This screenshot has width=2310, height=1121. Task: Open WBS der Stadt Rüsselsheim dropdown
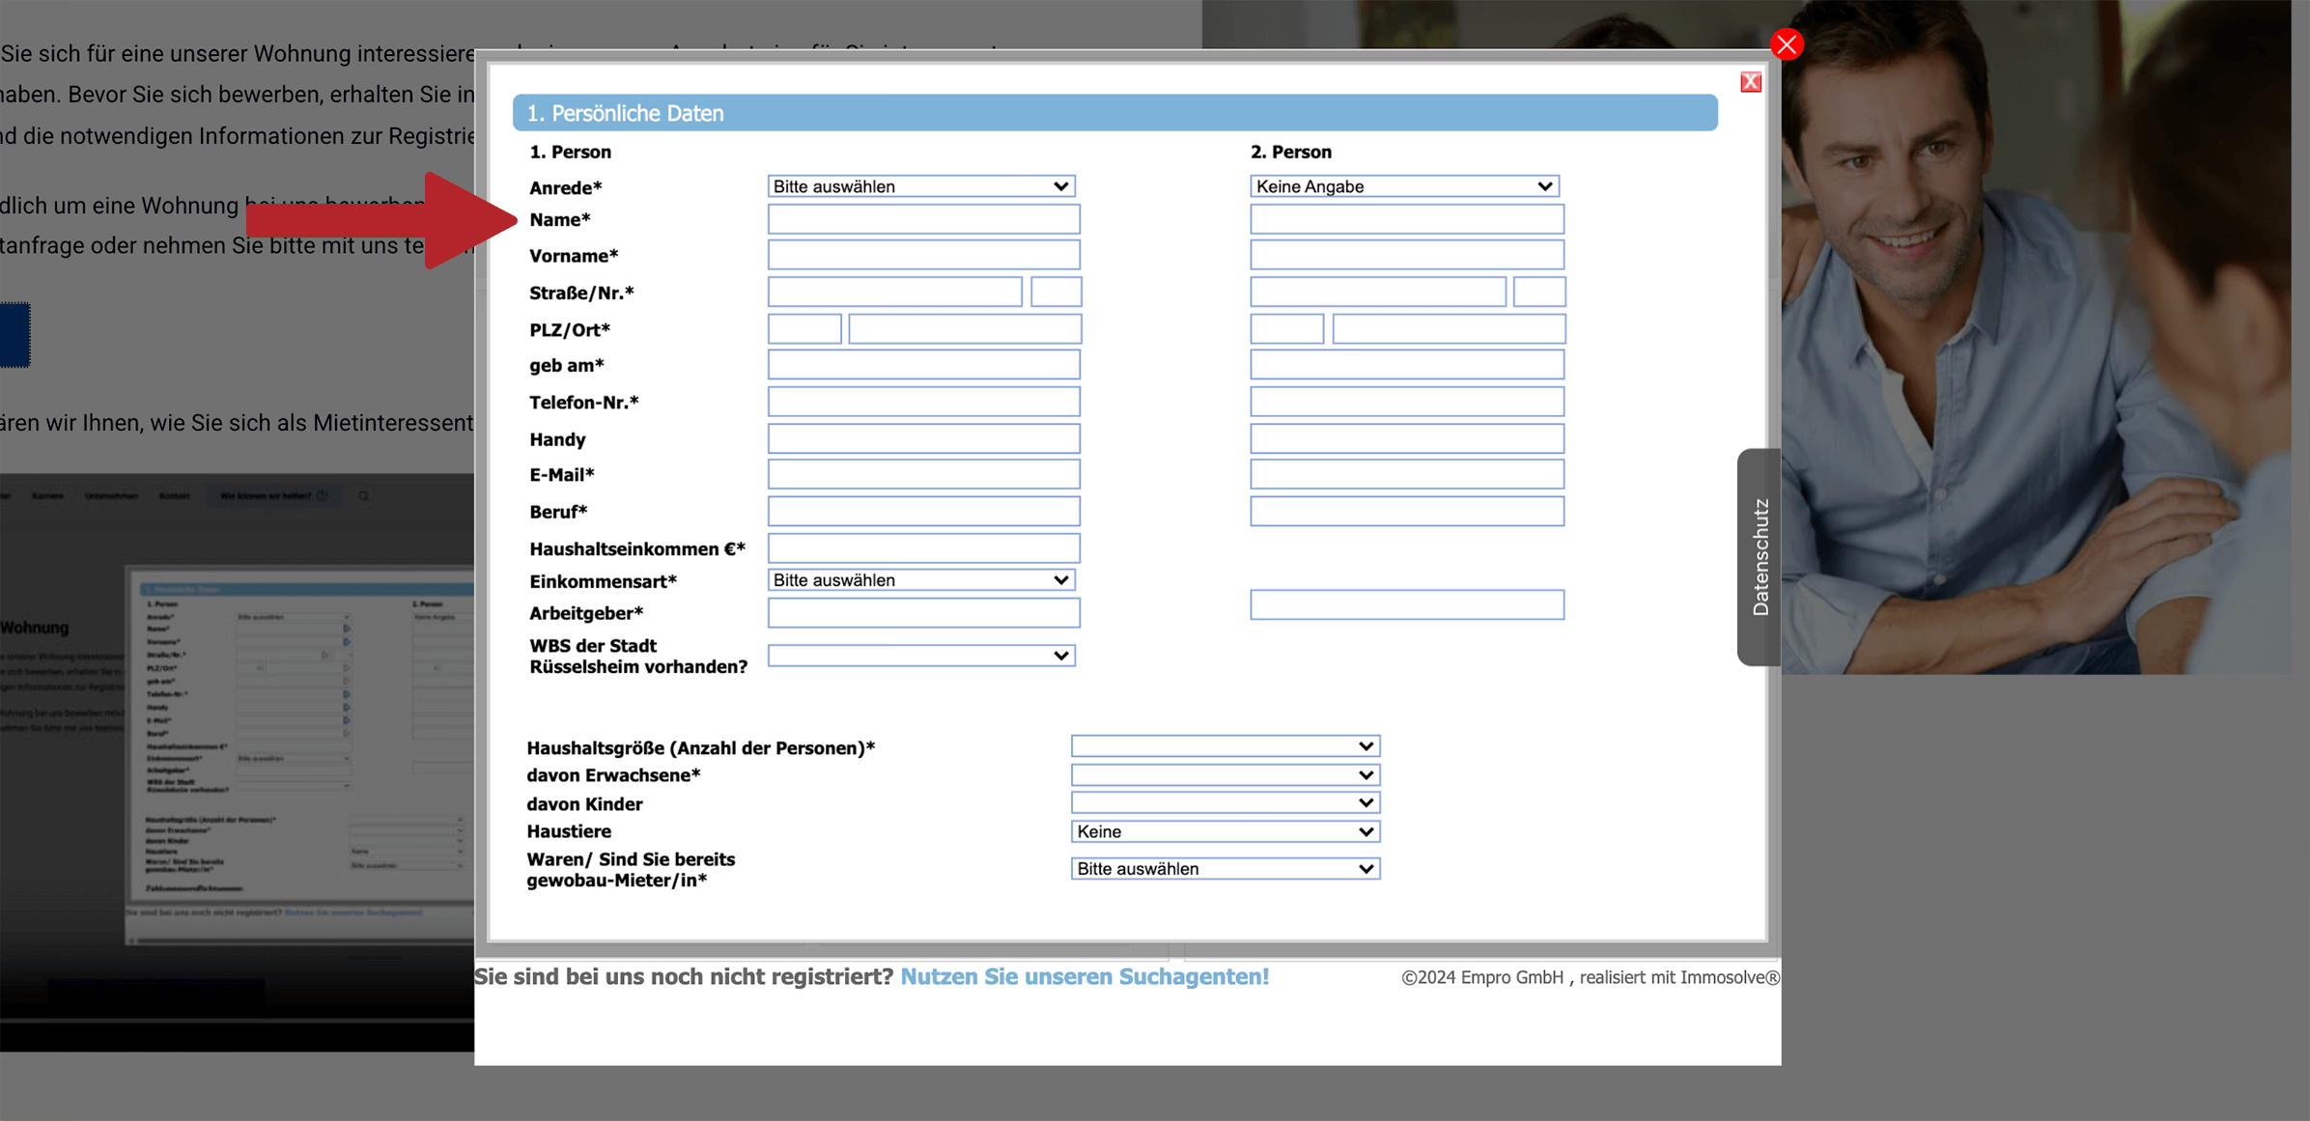click(920, 656)
